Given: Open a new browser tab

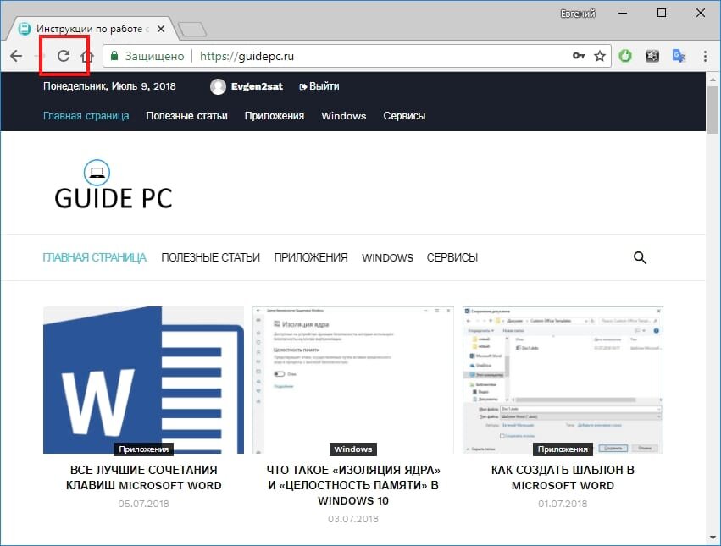Looking at the screenshot, I should pos(192,30).
